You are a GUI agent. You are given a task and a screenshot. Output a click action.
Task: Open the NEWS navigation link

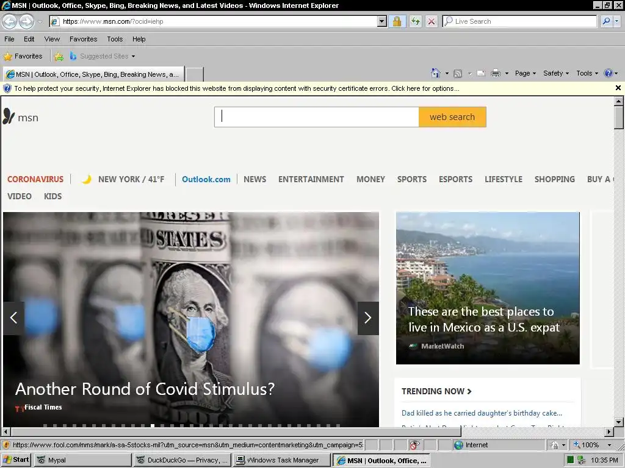[x=255, y=180]
